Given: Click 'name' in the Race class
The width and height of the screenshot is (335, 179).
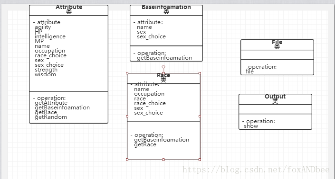Looking at the screenshot, I should click(141, 89).
